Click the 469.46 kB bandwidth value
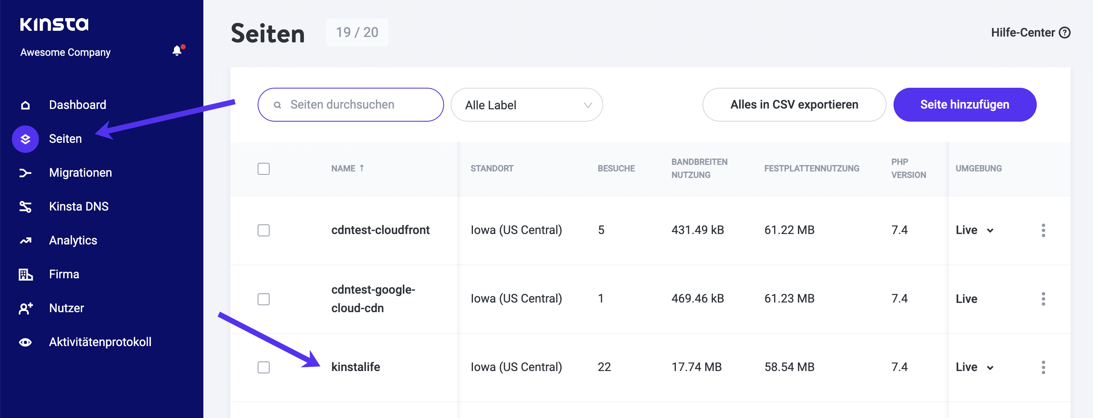The height and width of the screenshot is (418, 1093). [697, 299]
